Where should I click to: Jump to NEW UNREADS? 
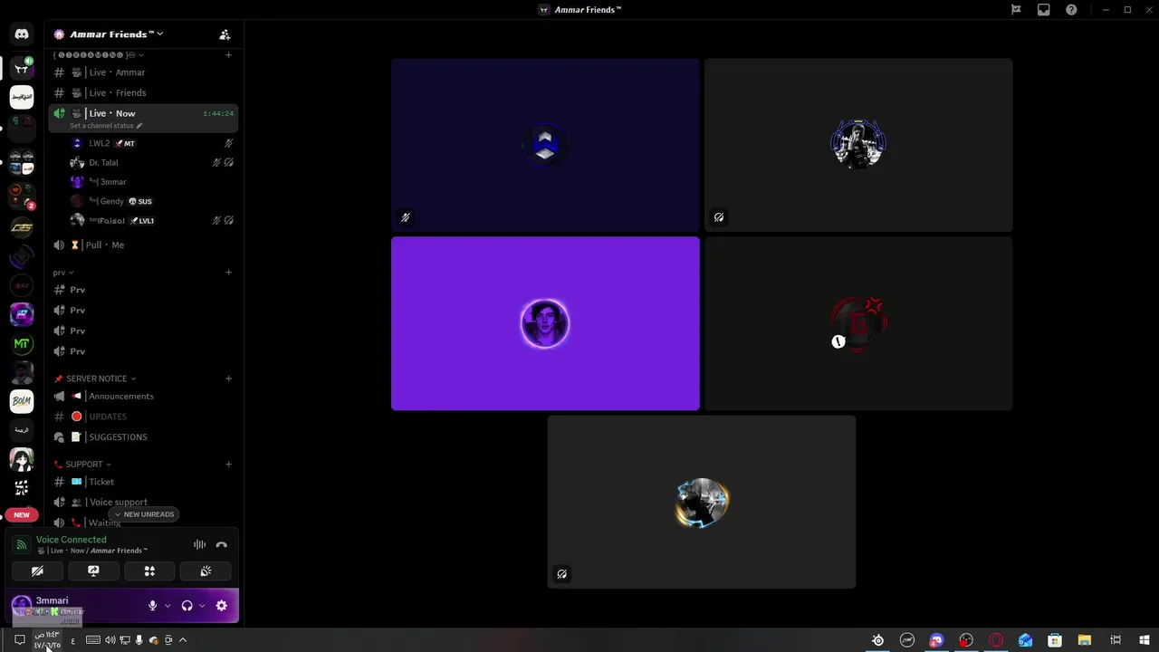point(143,514)
